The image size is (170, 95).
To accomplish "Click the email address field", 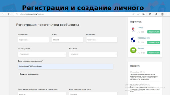I will 66,66.
